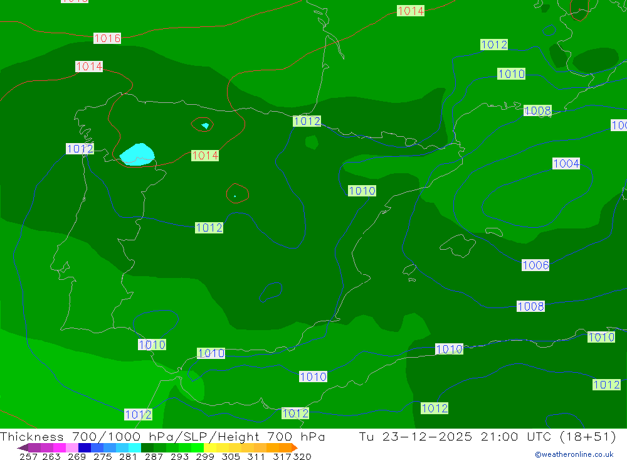This screenshot has height=460, width=627.
Task: Select the bright magenta legend swatch
Action: [x=60, y=447]
